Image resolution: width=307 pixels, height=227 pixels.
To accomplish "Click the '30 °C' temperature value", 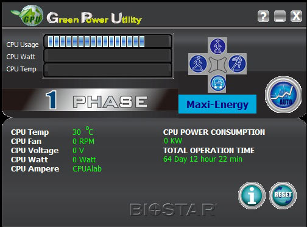I will pyautogui.click(x=83, y=132).
